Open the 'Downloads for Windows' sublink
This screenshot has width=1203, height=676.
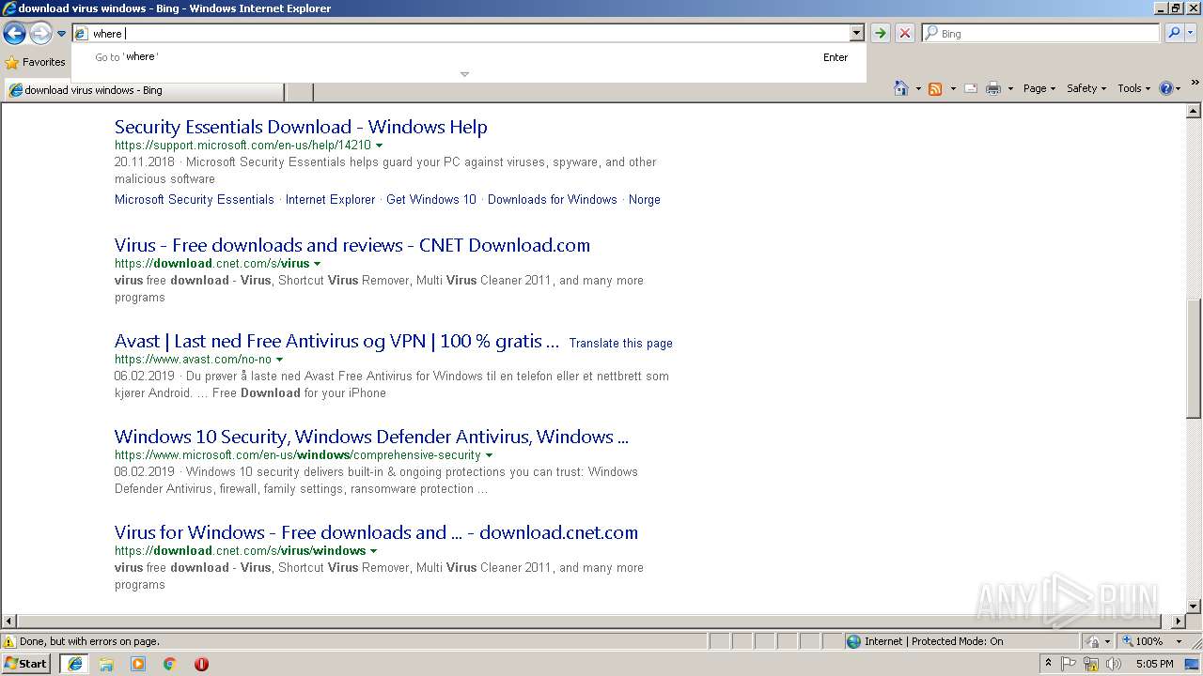click(x=553, y=199)
